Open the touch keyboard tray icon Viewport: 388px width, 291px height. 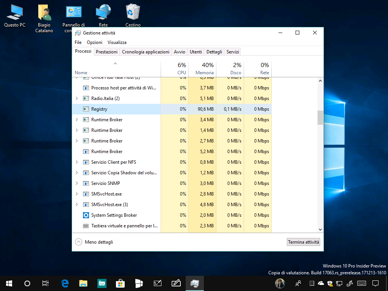click(x=362, y=283)
